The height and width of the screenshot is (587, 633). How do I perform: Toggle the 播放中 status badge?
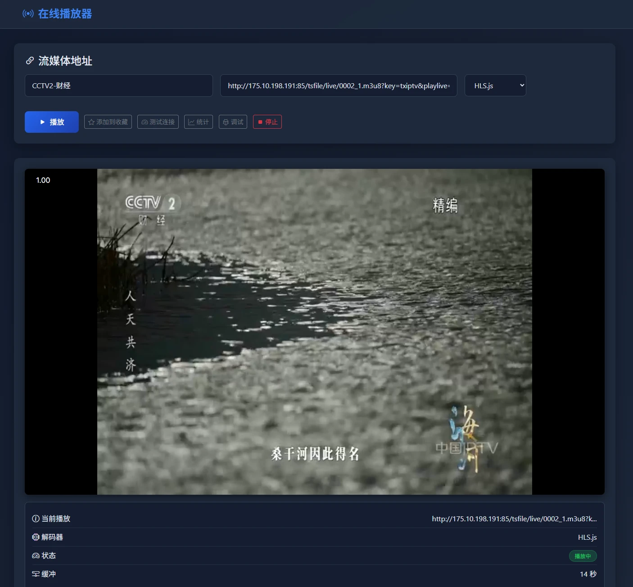coord(583,555)
